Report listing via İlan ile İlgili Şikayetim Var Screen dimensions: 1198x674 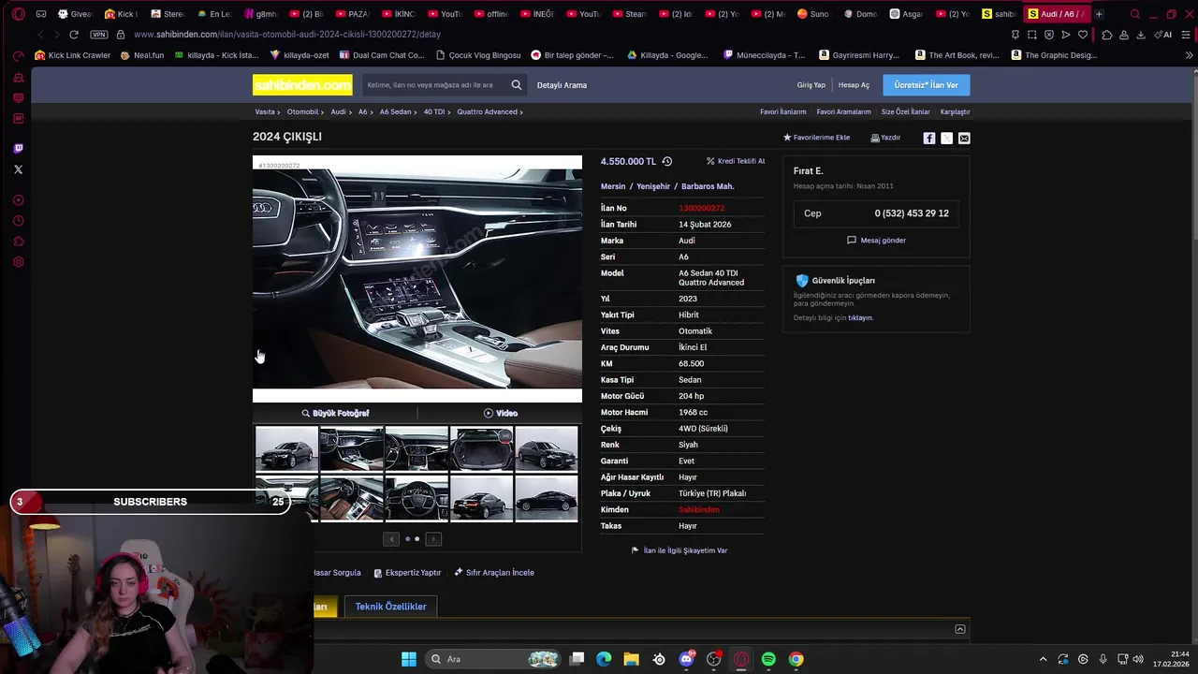pos(679,550)
